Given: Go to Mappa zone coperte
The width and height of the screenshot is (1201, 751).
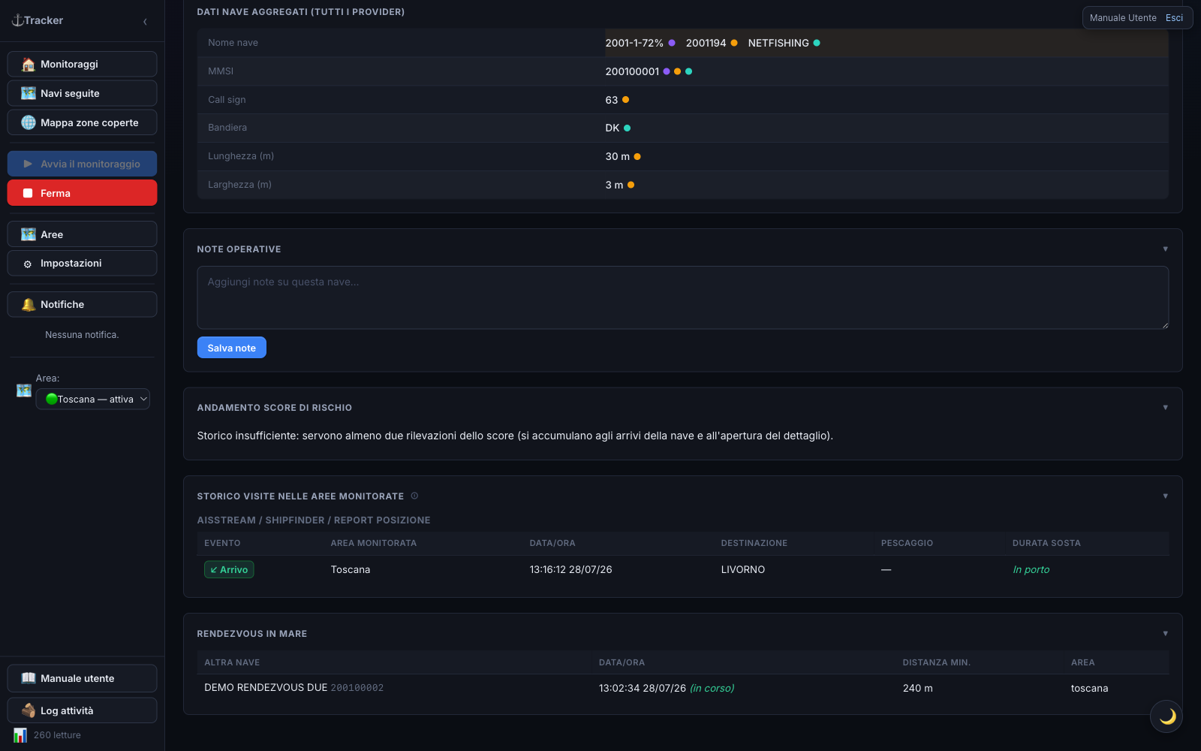Looking at the screenshot, I should coord(83,122).
